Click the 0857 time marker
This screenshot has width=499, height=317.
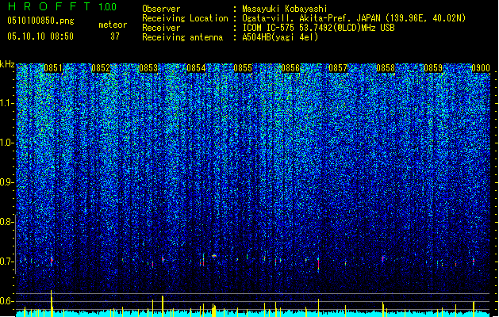point(338,68)
